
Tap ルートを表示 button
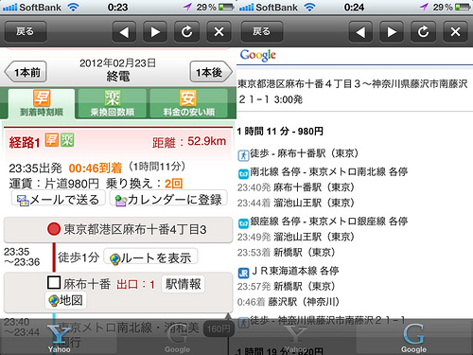[150, 257]
